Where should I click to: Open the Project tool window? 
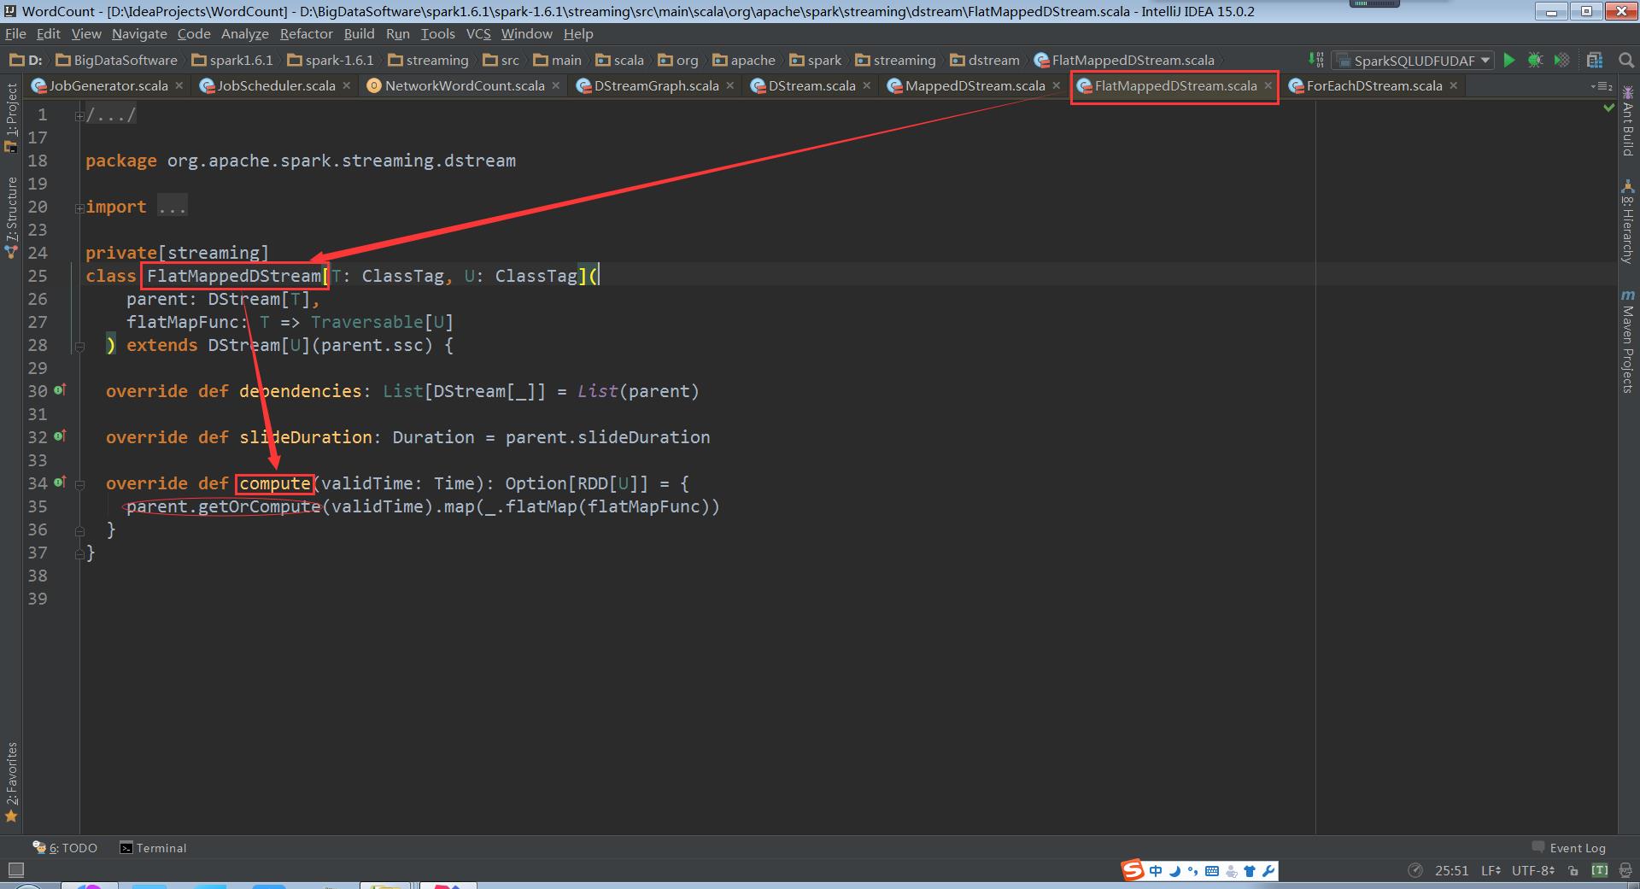(x=11, y=118)
